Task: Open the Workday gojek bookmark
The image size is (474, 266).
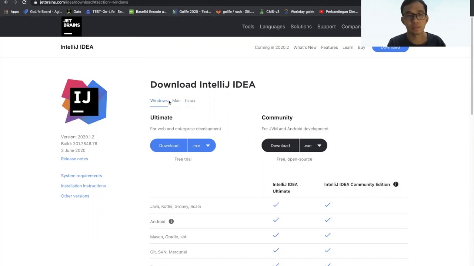Action: (x=299, y=11)
